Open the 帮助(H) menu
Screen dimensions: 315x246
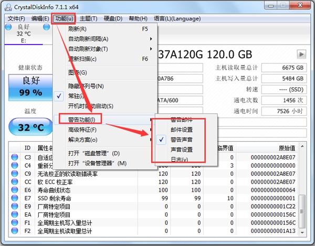(138, 19)
